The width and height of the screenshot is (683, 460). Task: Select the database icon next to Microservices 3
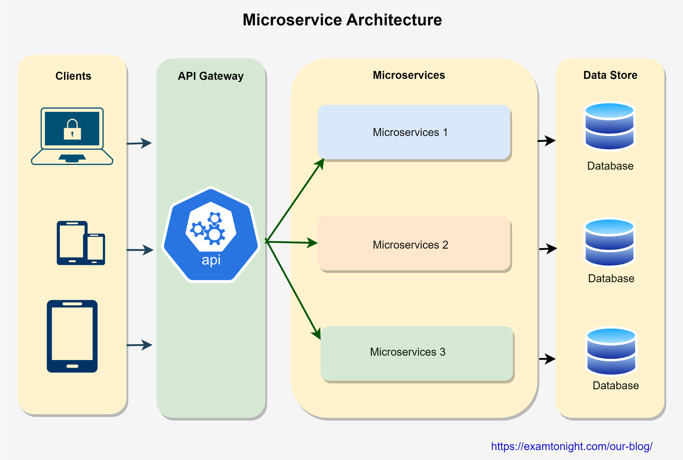click(x=611, y=351)
